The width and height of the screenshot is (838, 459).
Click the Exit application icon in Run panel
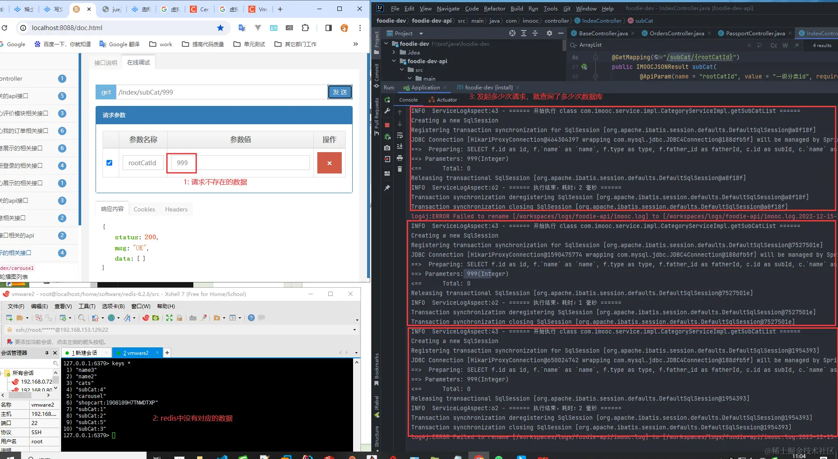pyautogui.click(x=387, y=160)
